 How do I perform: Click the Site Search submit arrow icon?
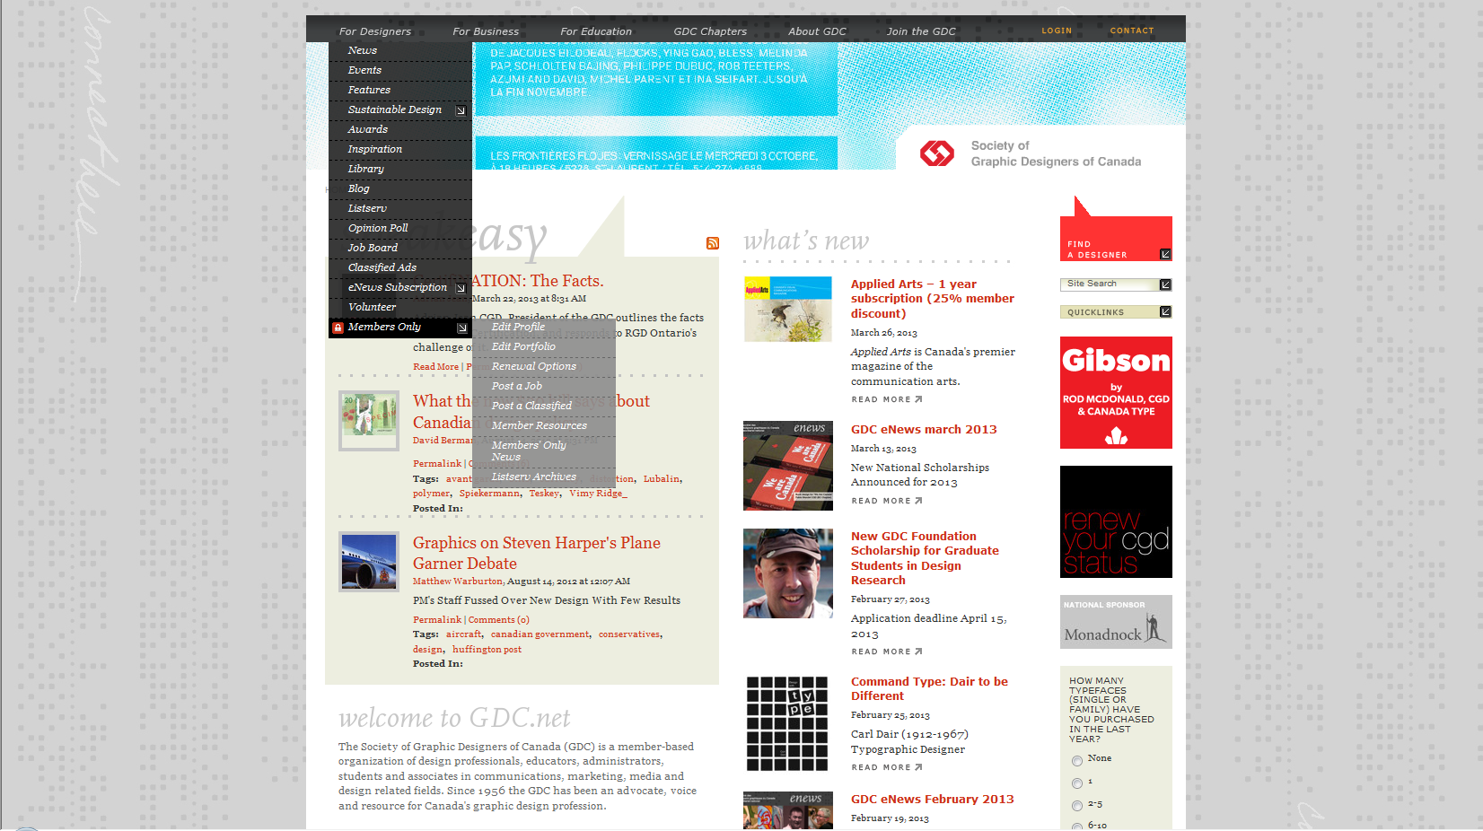1165,284
